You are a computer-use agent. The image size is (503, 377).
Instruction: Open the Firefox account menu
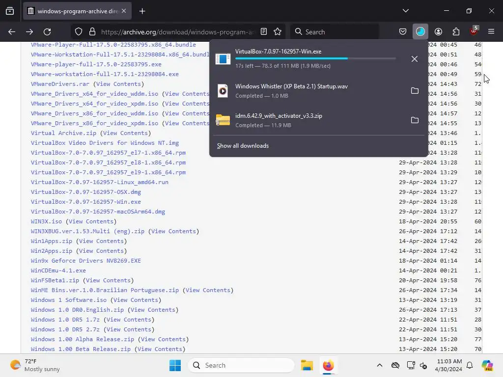[x=438, y=32]
